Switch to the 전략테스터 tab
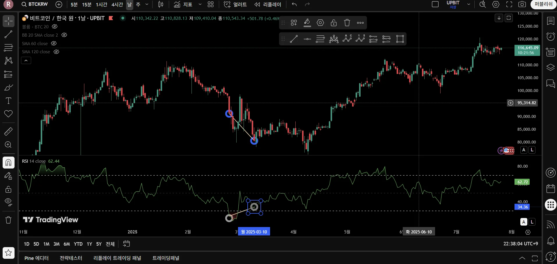557x264 pixels. coord(71,258)
